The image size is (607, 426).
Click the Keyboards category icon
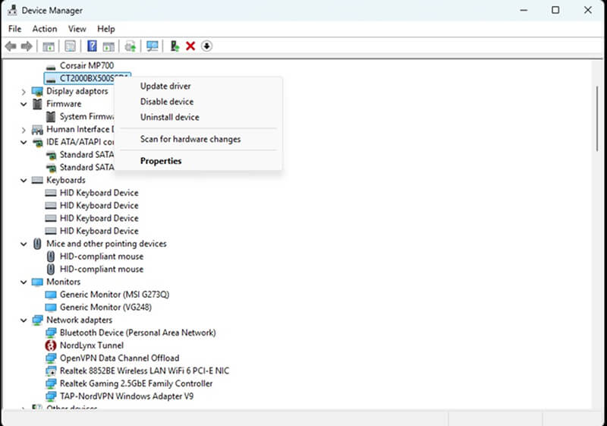click(37, 180)
